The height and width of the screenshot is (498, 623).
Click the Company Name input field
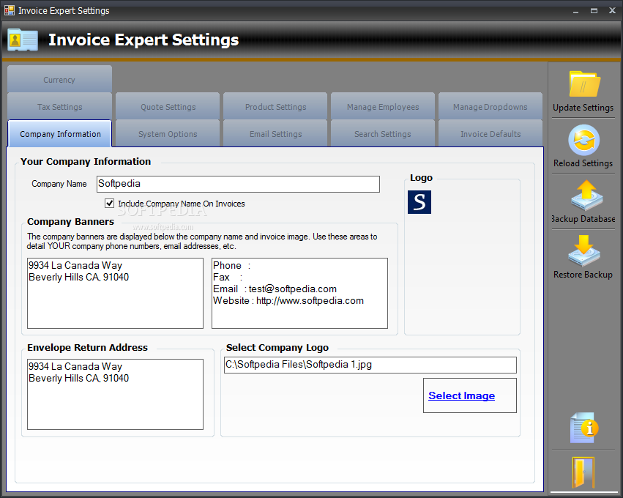238,184
